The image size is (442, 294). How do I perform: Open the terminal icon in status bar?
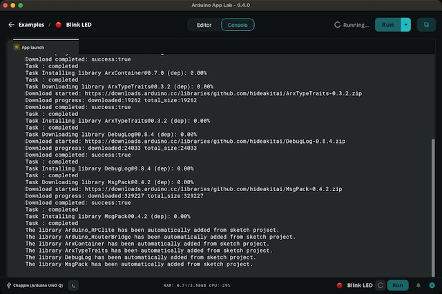(x=75, y=284)
